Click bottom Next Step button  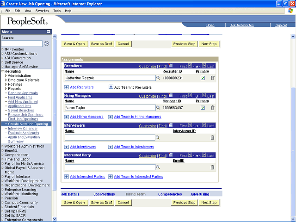click(209, 203)
